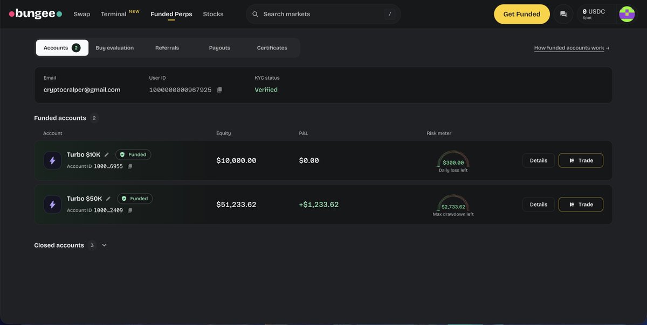Switch to the Buy evaluation tab
The image size is (647, 325).
[x=115, y=48]
